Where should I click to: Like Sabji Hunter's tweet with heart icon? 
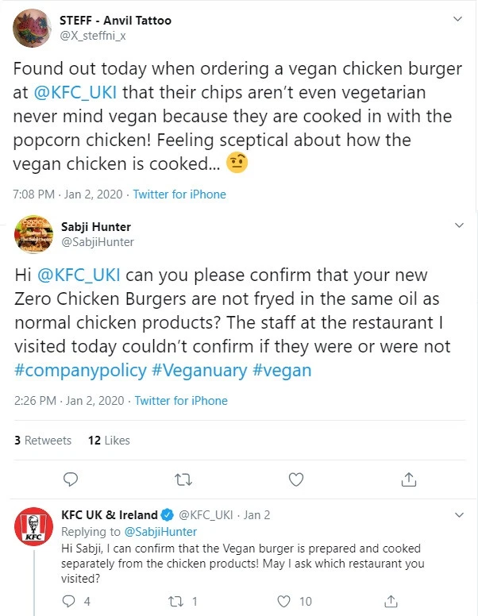[296, 479]
